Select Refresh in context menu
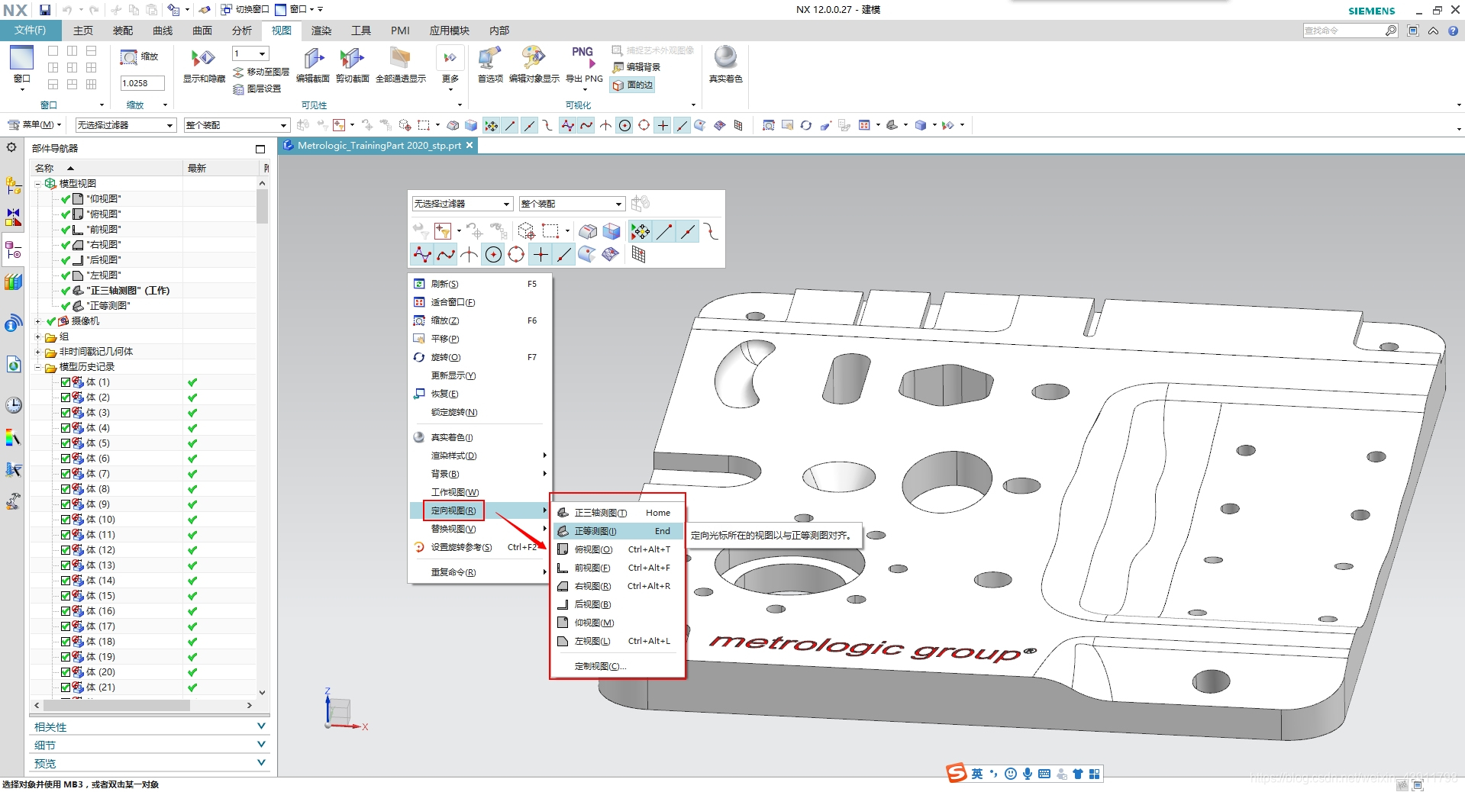This screenshot has height=792, width=1465. pyautogui.click(x=479, y=284)
